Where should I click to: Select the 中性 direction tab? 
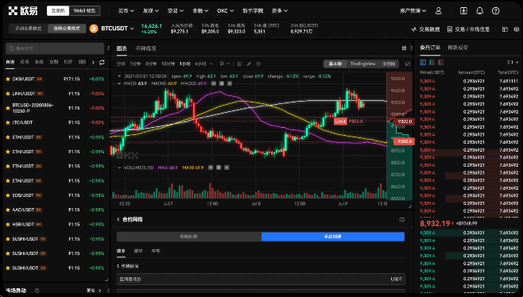pyautogui.click(x=156, y=251)
